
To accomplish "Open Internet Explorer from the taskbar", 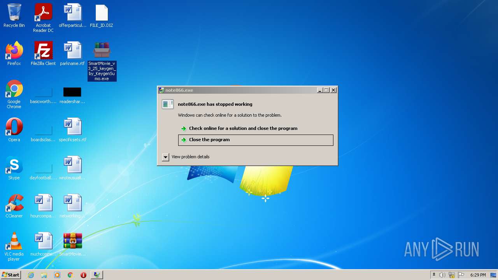I will coord(31,275).
